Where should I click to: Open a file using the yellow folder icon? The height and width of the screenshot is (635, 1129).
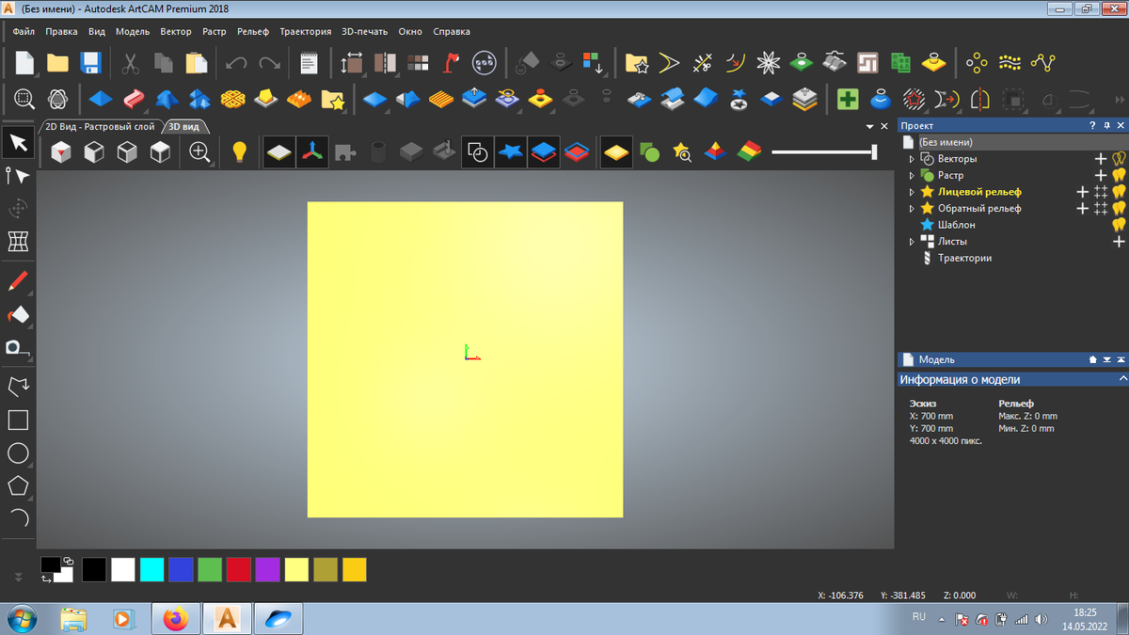58,63
